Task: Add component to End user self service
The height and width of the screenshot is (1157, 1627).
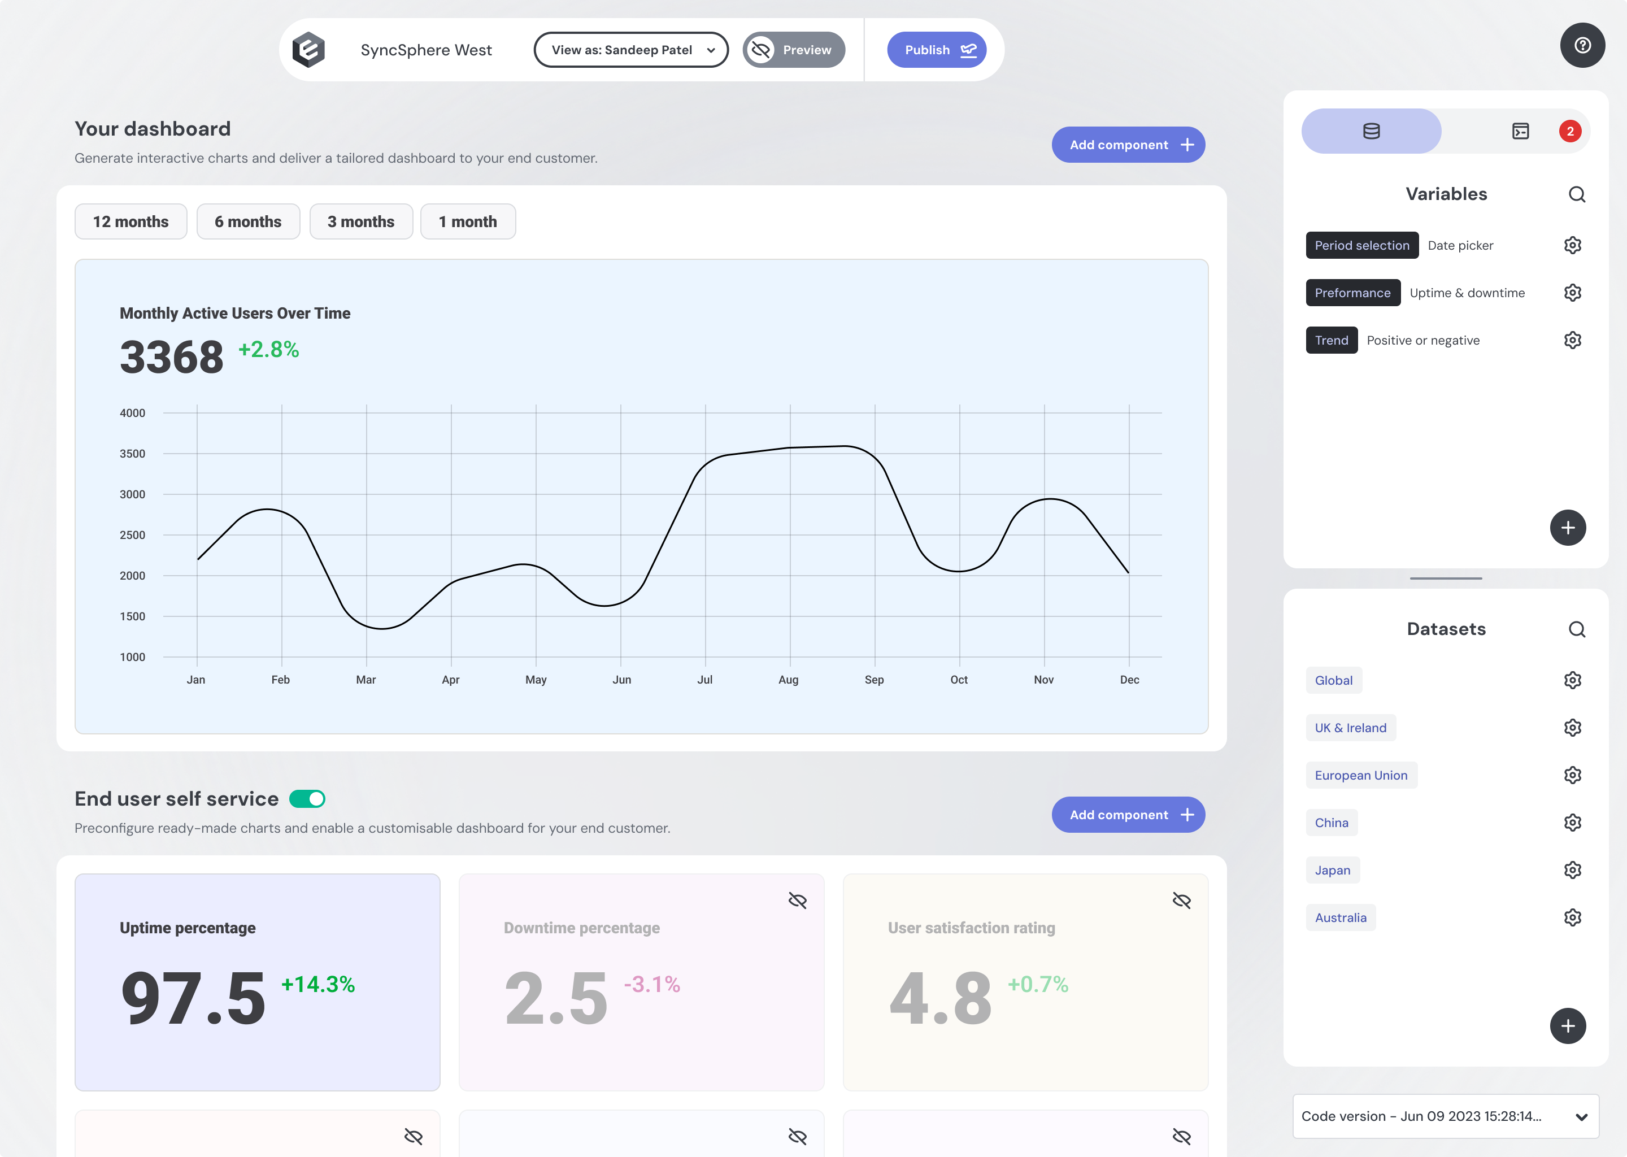Action: tap(1128, 815)
